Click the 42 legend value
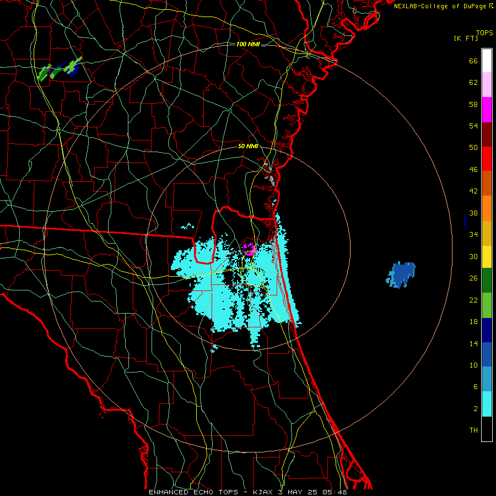Viewport: 496px width, 496px height. point(473,191)
